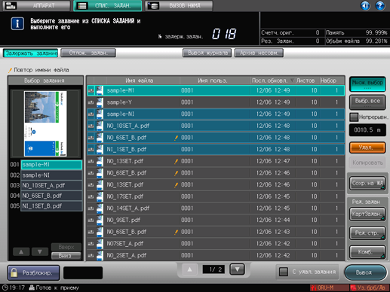This screenshot has width=390, height=292.
Task: Click the info icon beside the message
Action: [17, 24]
